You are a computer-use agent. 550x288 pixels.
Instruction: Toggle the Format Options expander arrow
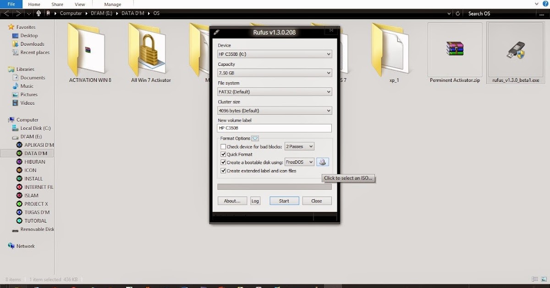point(255,139)
